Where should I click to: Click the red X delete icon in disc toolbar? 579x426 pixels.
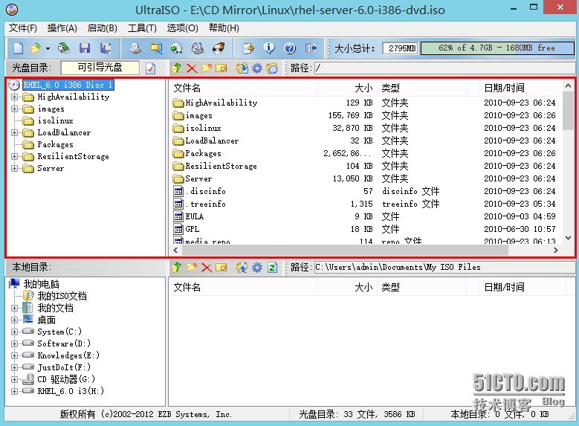pyautogui.click(x=192, y=68)
